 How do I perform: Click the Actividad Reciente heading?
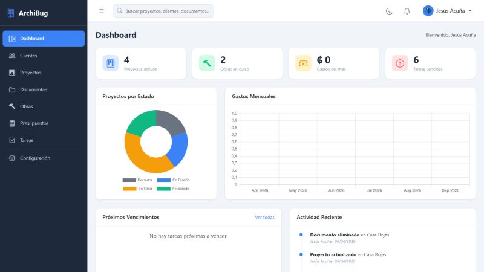pyautogui.click(x=319, y=217)
